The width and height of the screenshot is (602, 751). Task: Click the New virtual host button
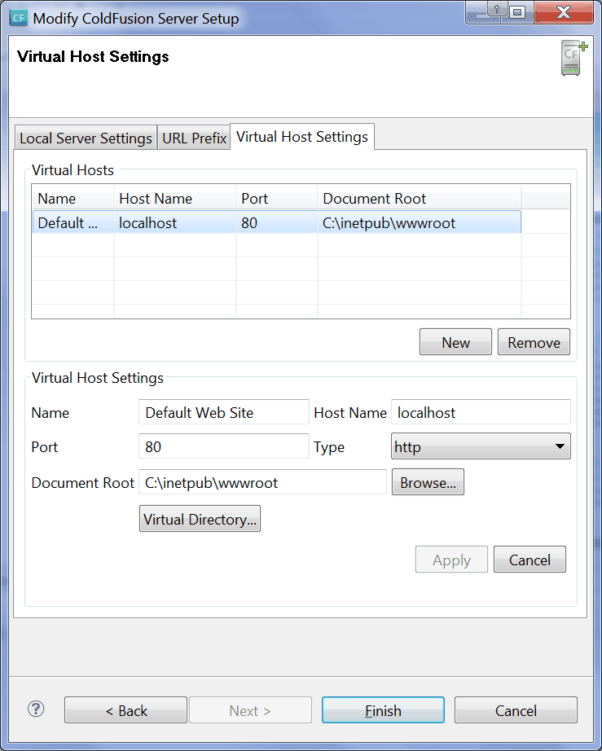[455, 342]
